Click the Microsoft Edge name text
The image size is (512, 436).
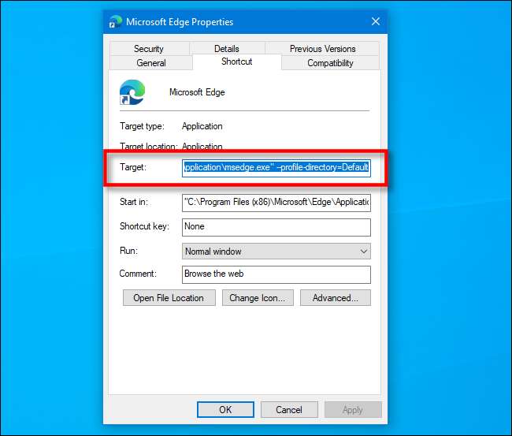(x=197, y=92)
